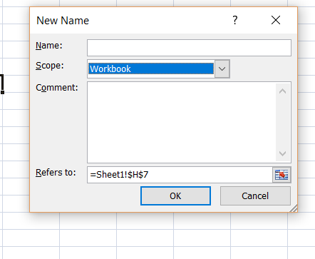Click the resize grip in dialog corner

point(294,208)
